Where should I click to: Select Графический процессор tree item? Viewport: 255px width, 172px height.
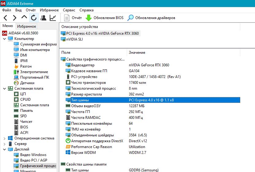(x=35, y=166)
